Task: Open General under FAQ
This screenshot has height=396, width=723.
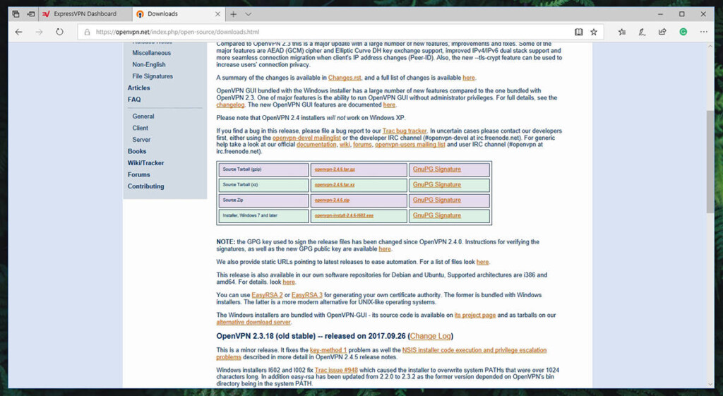Action: click(143, 116)
